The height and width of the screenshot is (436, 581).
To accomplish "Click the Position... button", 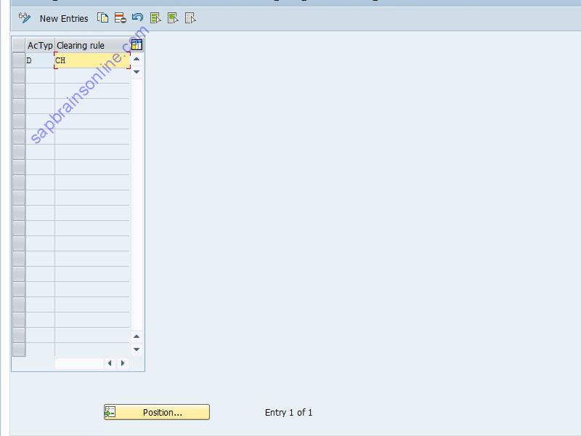I will tap(157, 412).
